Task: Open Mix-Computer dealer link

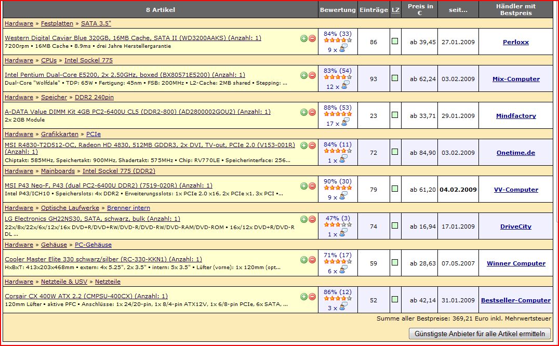Action: click(x=516, y=79)
